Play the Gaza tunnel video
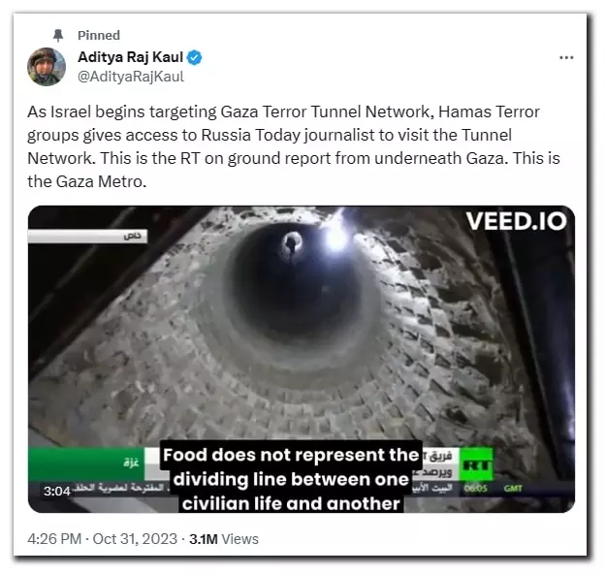605x574 pixels. [x=302, y=359]
